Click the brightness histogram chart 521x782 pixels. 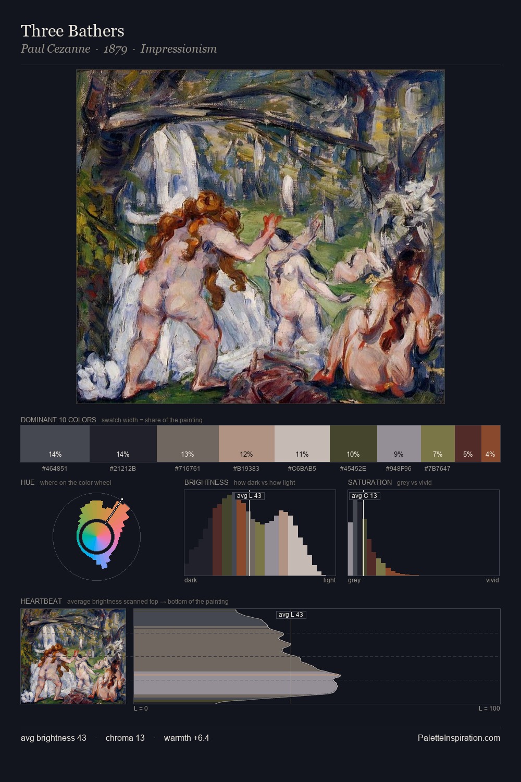(260, 533)
